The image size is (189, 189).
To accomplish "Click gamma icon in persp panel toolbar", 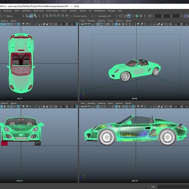I will [x=181, y=24].
